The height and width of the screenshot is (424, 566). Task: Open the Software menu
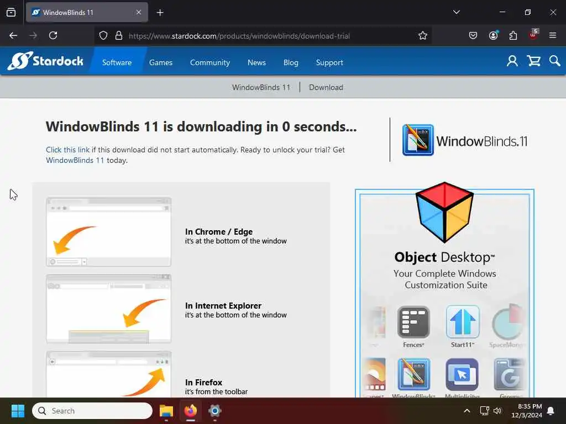(x=117, y=62)
